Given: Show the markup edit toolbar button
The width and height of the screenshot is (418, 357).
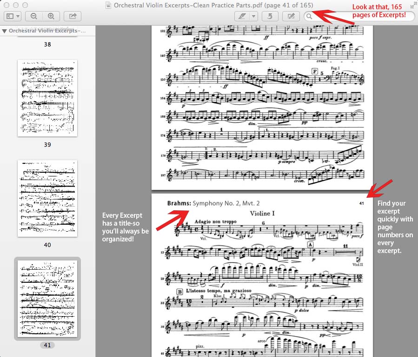Looking at the screenshot, I should (x=291, y=16).
